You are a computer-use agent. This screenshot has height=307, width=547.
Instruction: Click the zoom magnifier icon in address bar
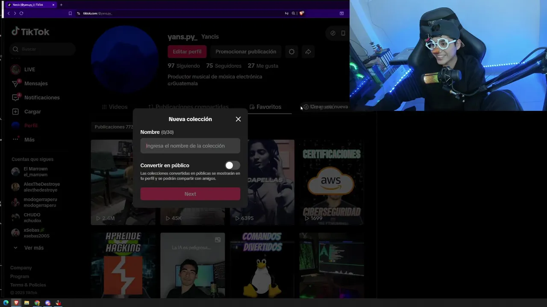pyautogui.click(x=294, y=13)
